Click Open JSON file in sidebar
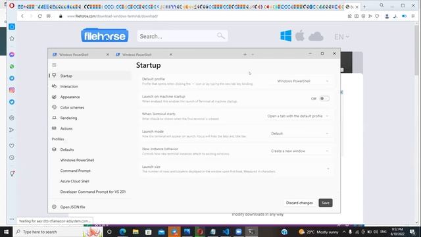 [x=90, y=207]
